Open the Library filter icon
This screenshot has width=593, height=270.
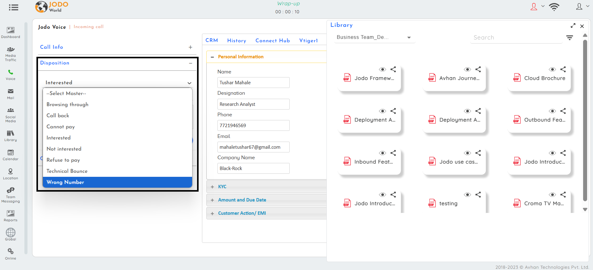[x=570, y=38]
